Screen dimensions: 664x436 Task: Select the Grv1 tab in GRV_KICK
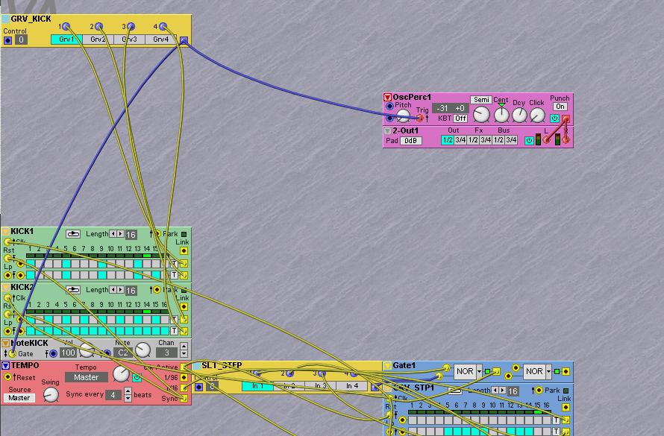click(x=66, y=40)
